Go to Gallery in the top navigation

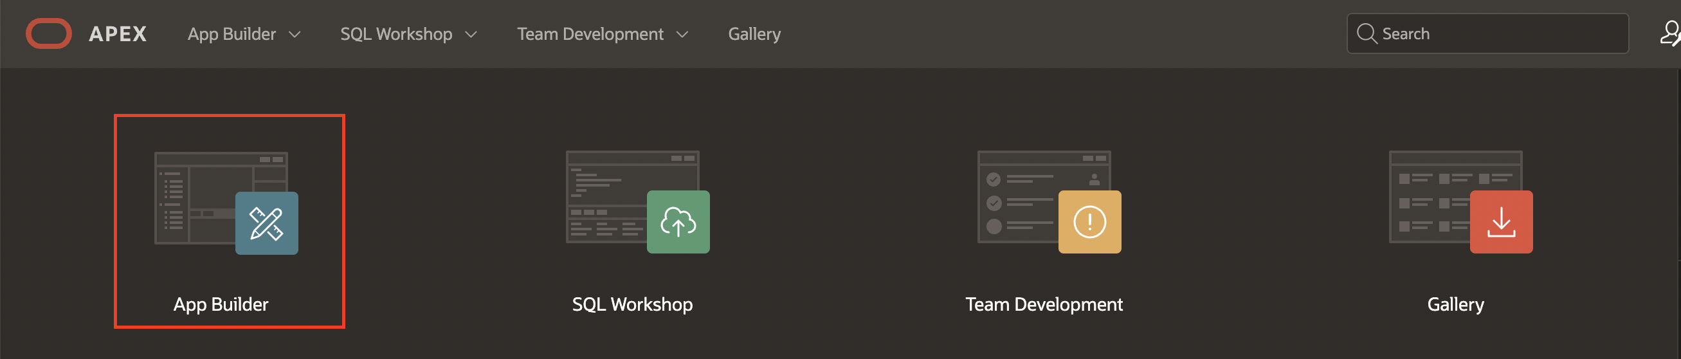(754, 34)
